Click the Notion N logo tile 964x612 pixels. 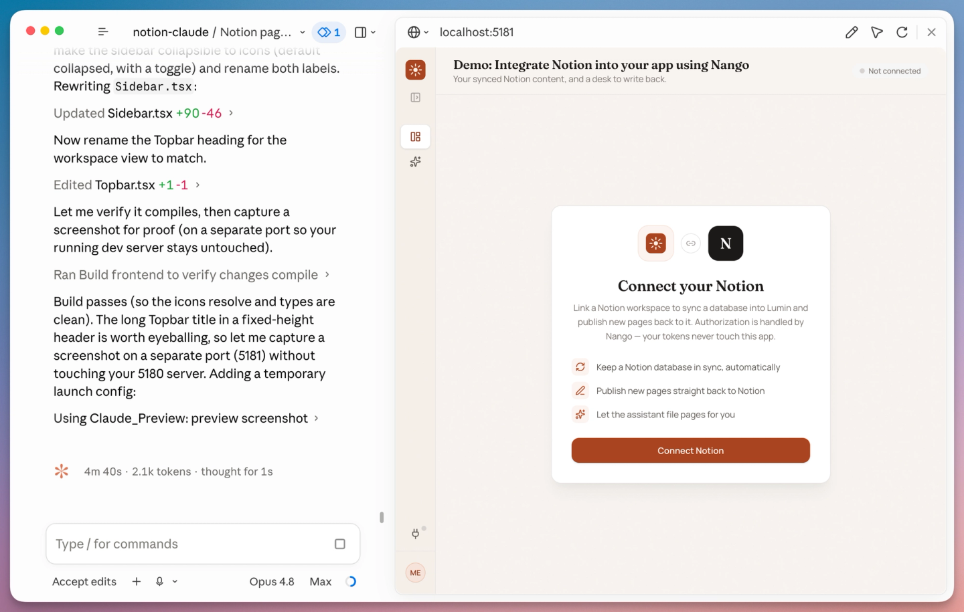(726, 243)
